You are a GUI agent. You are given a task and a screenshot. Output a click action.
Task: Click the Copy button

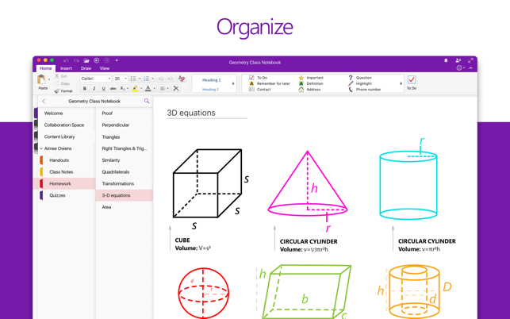62,83
